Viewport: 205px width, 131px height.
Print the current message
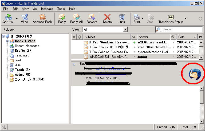pyautogui.click(x=137, y=19)
